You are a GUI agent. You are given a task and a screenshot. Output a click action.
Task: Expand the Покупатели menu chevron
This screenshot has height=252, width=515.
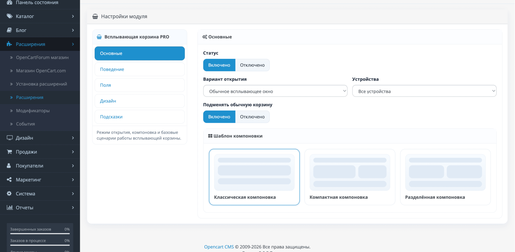point(73,166)
